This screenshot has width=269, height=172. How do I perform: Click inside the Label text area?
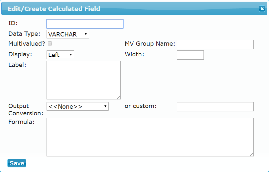83,80
